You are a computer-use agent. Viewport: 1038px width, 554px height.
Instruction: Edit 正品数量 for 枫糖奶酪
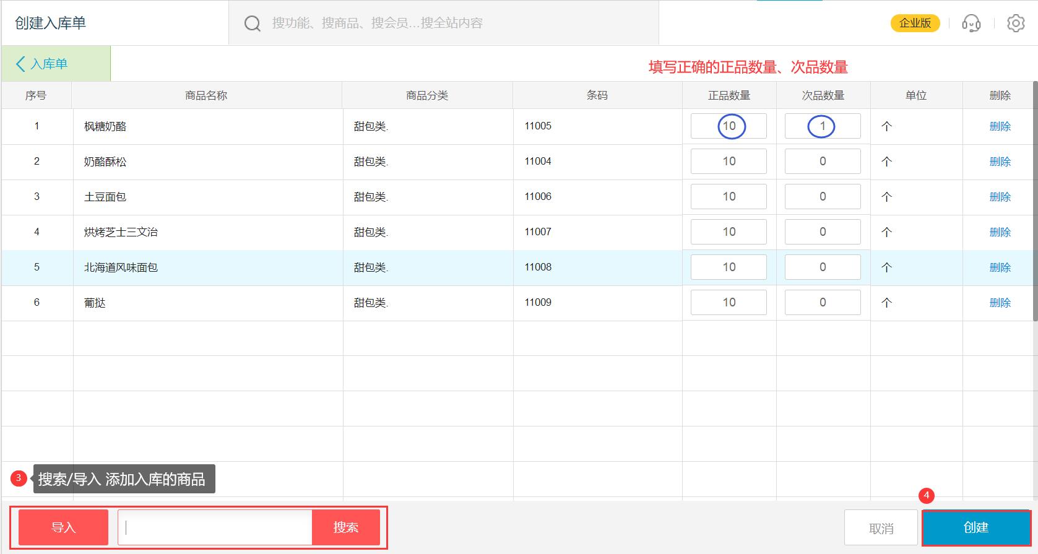click(x=729, y=126)
